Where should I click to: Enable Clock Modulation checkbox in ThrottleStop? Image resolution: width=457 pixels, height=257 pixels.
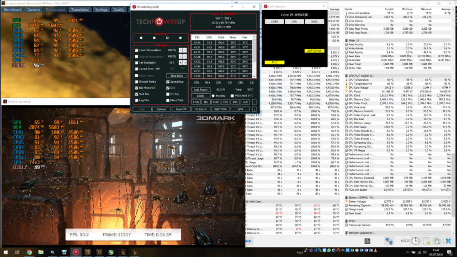coord(136,50)
